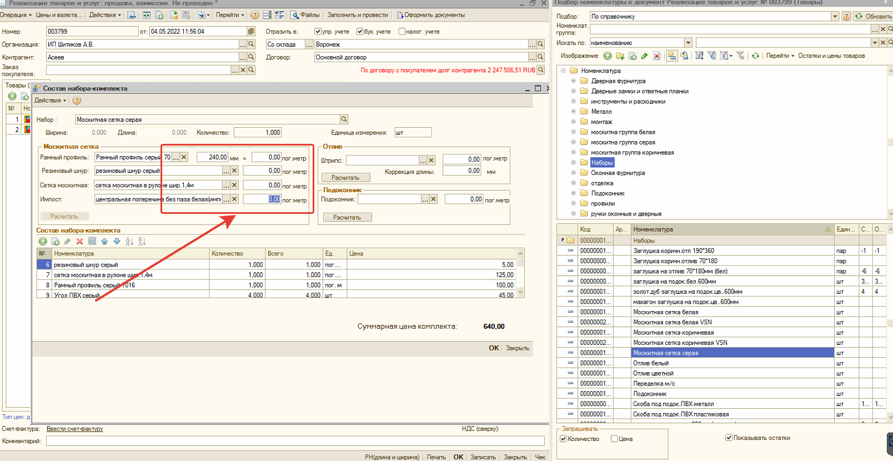Open the Искать по наименованию dropdown
The image size is (893, 461).
(x=688, y=43)
